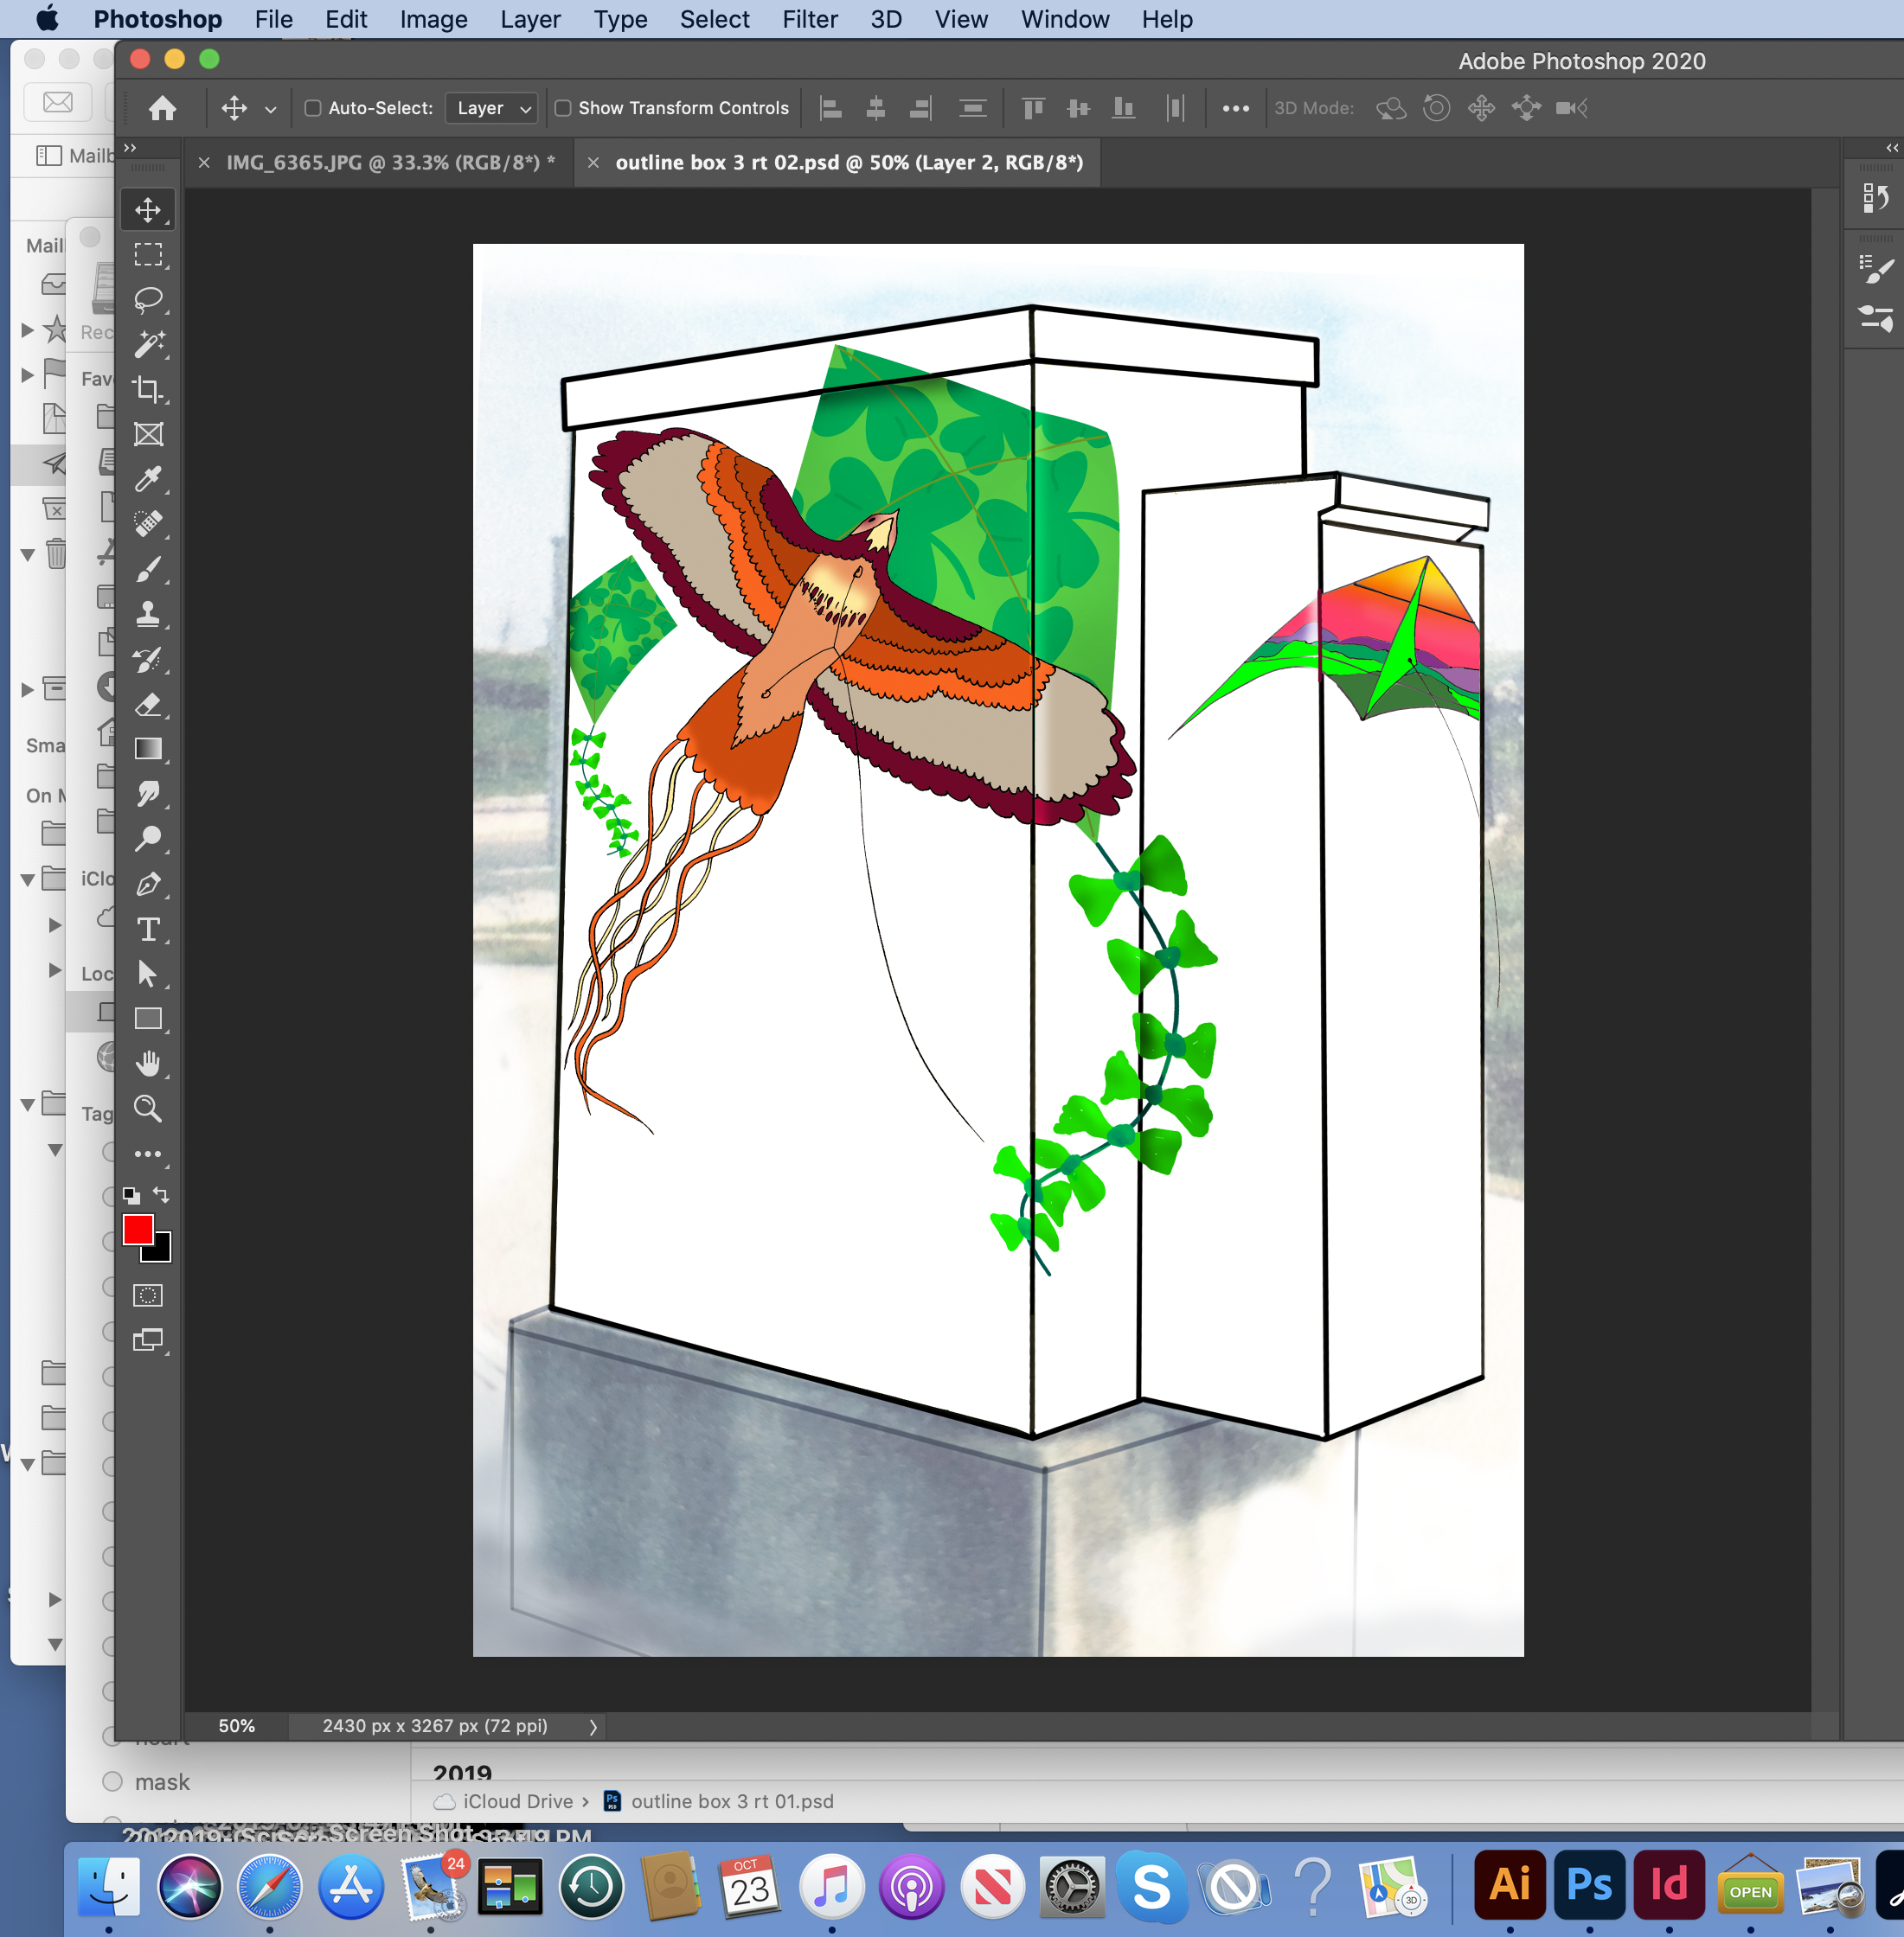Click the Home button in options bar
Viewport: 1904px width, 1937px height.
(x=162, y=108)
